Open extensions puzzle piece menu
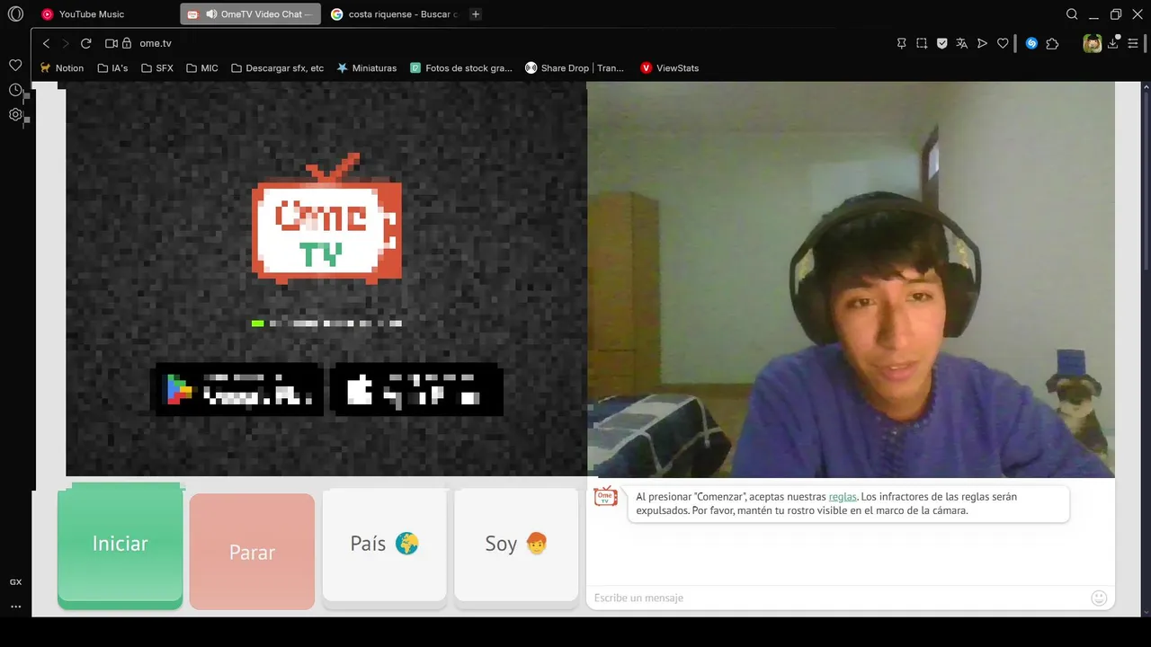The image size is (1151, 647). (x=1052, y=43)
